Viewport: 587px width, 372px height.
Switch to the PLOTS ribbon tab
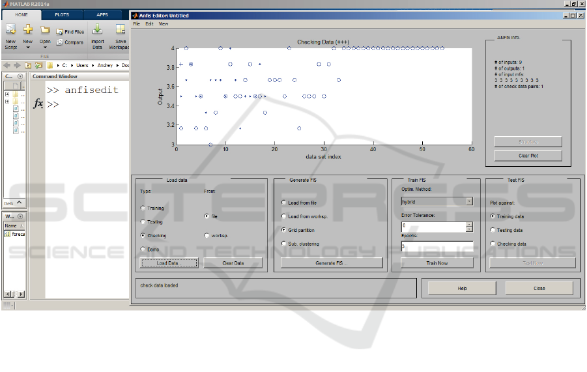pyautogui.click(x=62, y=14)
